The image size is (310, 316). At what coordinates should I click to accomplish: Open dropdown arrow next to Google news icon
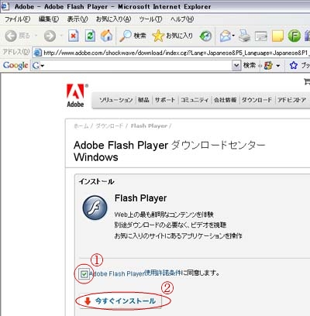[x=278, y=66]
